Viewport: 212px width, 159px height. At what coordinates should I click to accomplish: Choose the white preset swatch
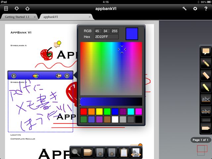click(x=115, y=120)
